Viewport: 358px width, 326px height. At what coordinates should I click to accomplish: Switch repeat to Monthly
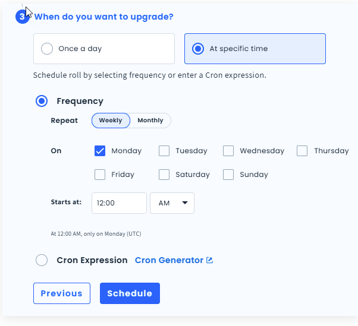(x=150, y=121)
